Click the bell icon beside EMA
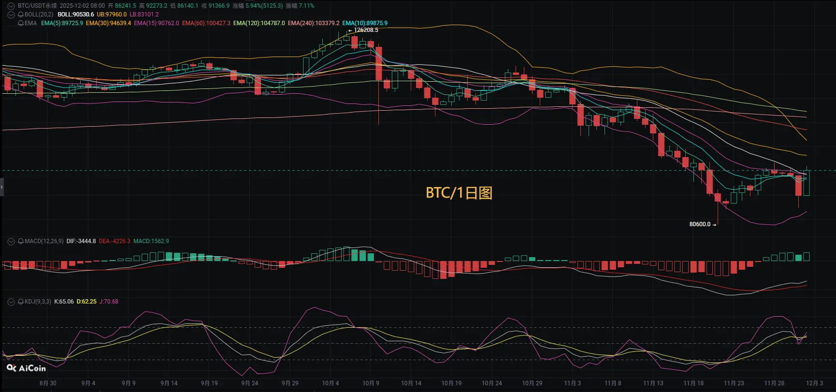The image size is (836, 392). (21, 23)
